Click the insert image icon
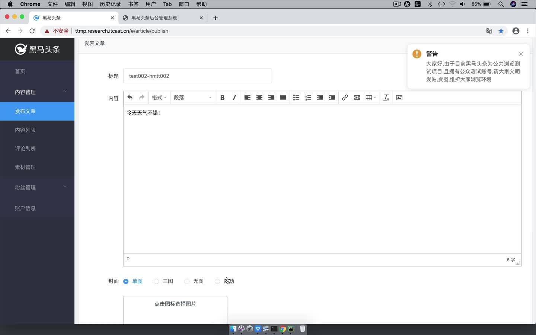The width and height of the screenshot is (536, 335). [399, 98]
